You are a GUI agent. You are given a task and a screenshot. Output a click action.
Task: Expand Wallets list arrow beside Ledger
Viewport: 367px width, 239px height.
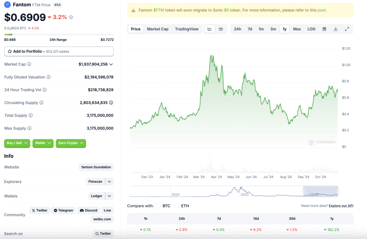pos(109,196)
